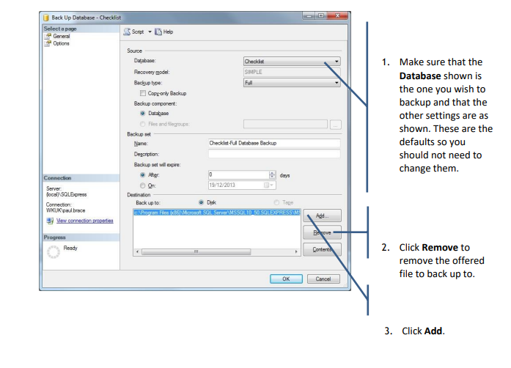Open the General page in Select a page
Viewport: 511px width, 368px height.
click(62, 36)
